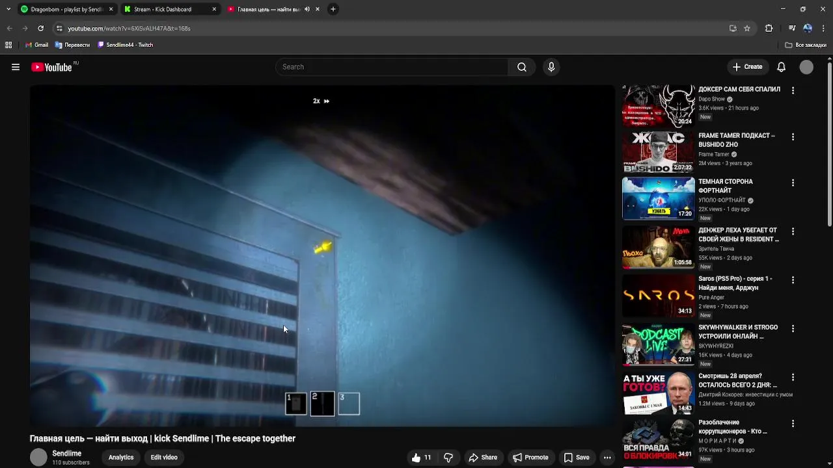Install app icon in address bar
The image size is (833, 468).
pyautogui.click(x=733, y=29)
